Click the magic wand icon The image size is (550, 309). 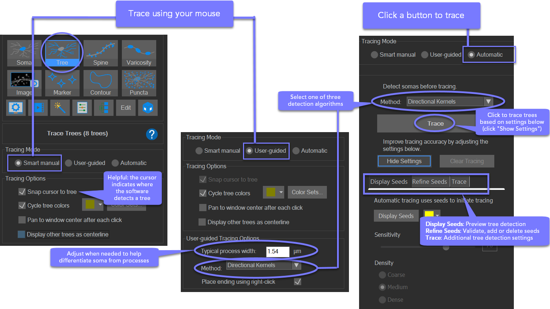(x=60, y=108)
